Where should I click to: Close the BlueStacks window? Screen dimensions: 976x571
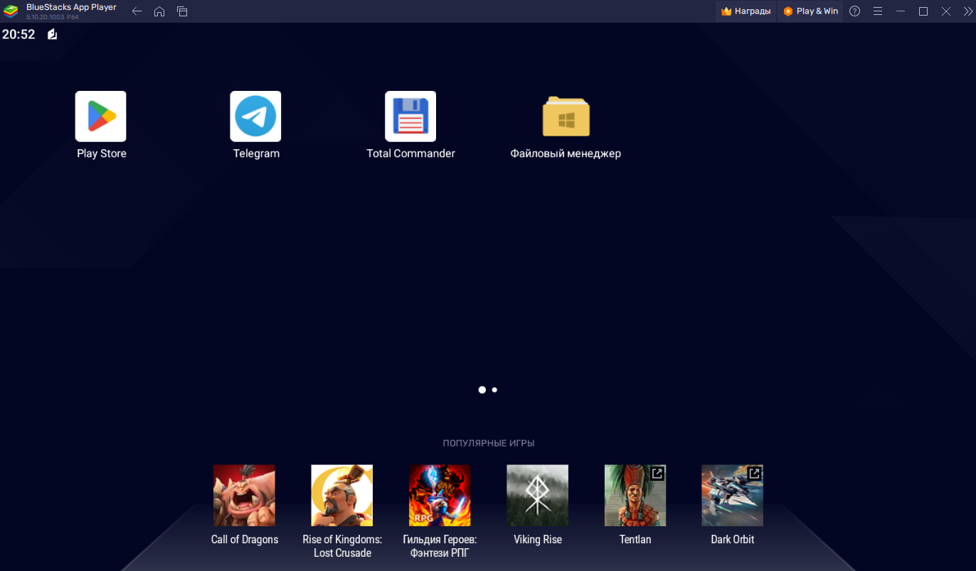coord(946,11)
